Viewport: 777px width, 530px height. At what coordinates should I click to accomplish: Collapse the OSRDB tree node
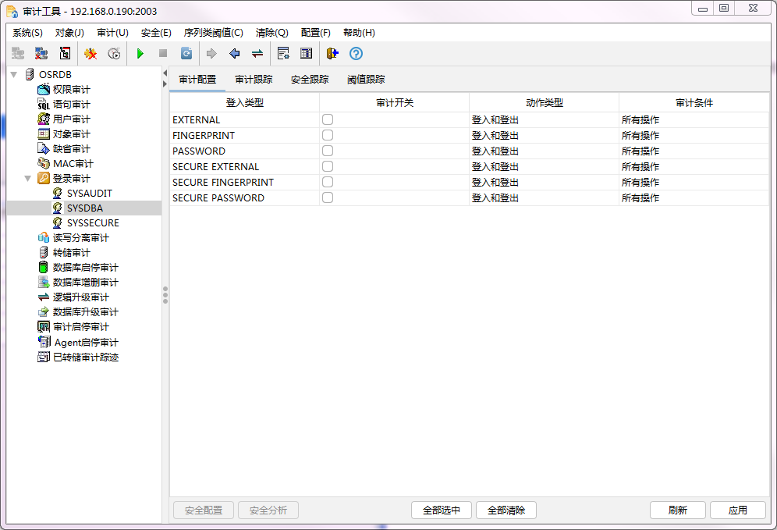tap(15, 74)
